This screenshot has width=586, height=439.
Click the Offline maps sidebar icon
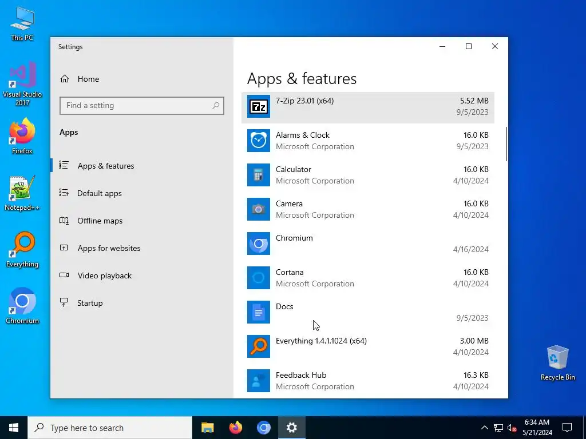(x=64, y=220)
